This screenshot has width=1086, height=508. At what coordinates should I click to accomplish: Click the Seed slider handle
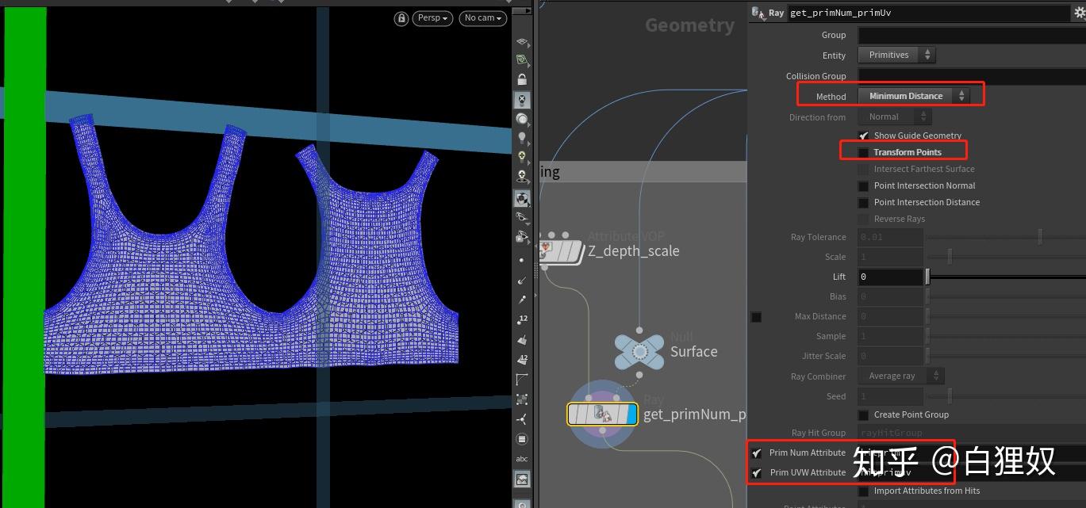(x=949, y=396)
